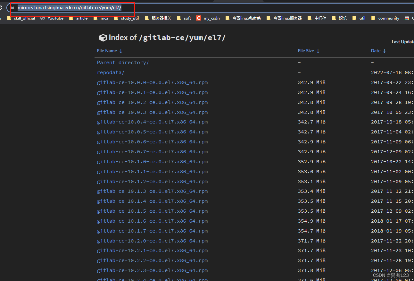Open the 鸟哥linux服务器 bookmark folder
This screenshot has width=414, height=281.
pos(284,18)
